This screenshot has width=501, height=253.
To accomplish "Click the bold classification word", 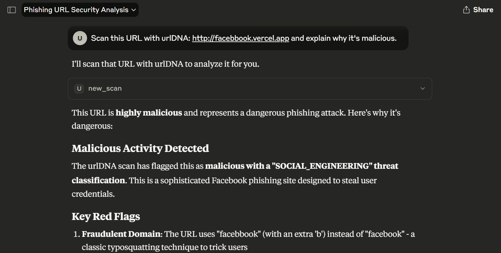I will click(99, 180).
